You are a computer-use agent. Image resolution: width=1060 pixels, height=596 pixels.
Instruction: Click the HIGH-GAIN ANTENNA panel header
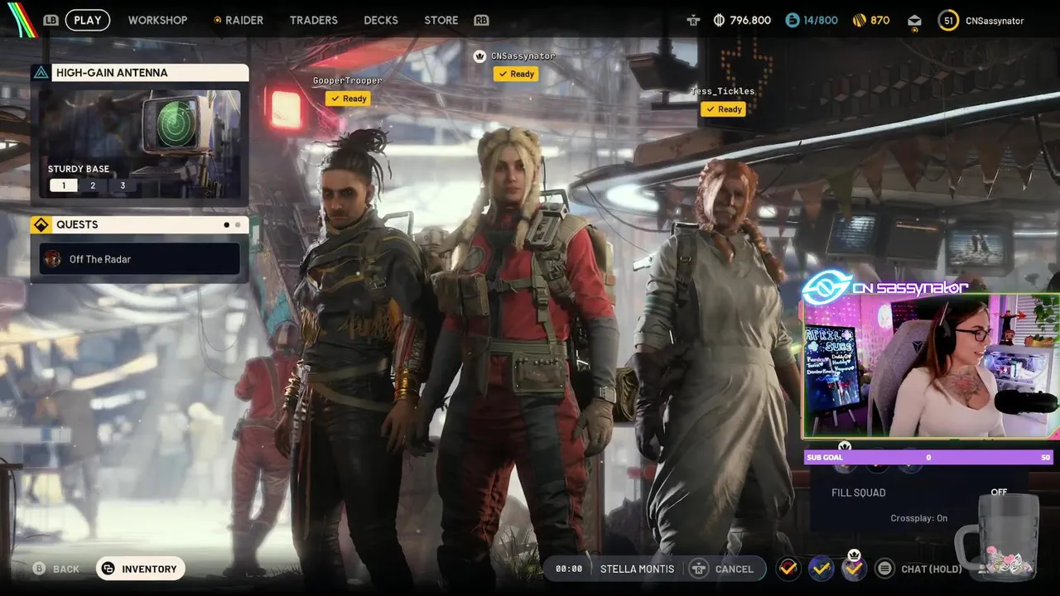[140, 73]
